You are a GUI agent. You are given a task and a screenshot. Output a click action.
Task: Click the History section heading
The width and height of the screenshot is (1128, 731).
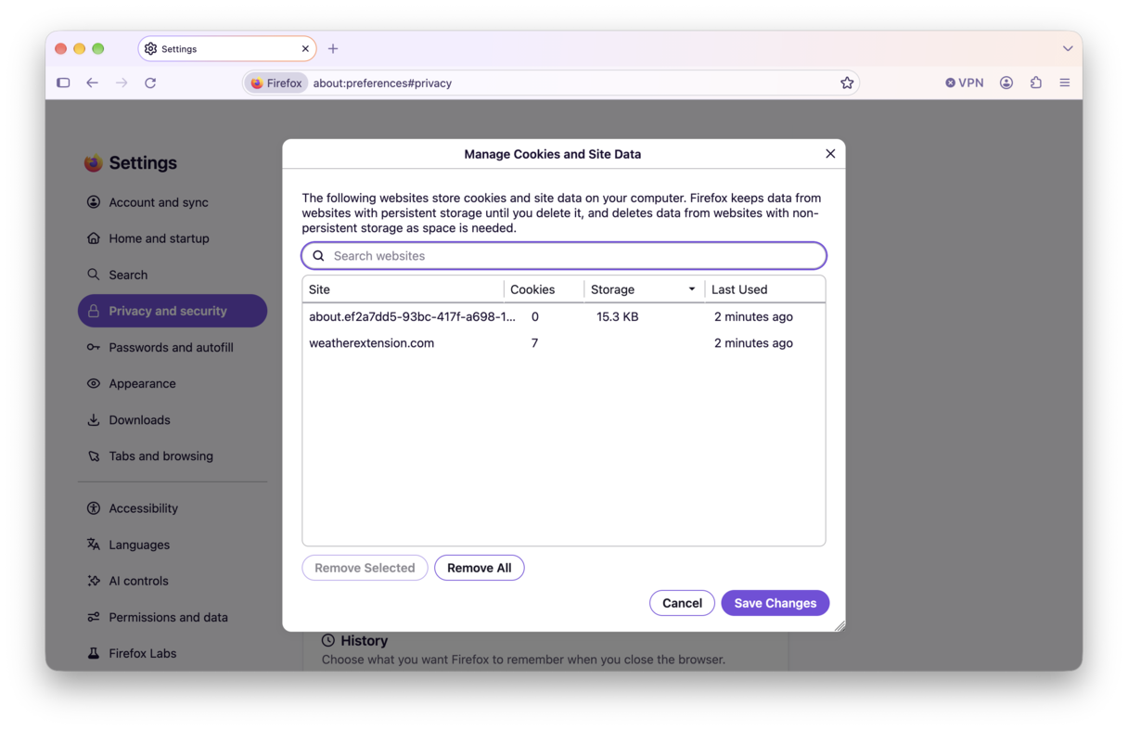pos(364,640)
